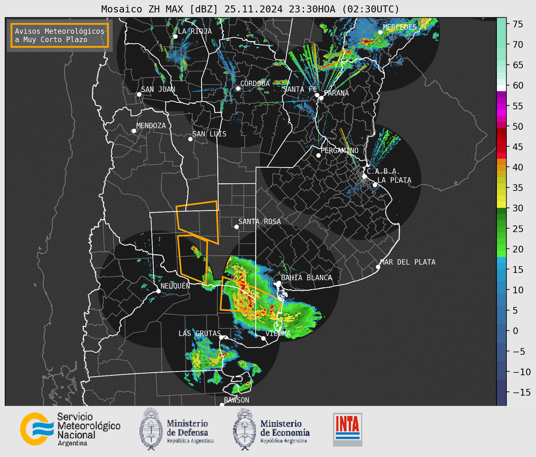This screenshot has height=457, width=536.
Task: Click the MAR DEL PLATA city marker
Action: [x=378, y=267]
